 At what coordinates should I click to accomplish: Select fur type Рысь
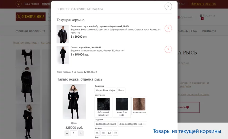pos(121,91)
